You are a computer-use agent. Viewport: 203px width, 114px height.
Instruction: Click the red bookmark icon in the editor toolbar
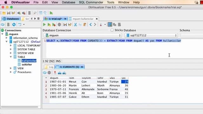tap(101, 25)
